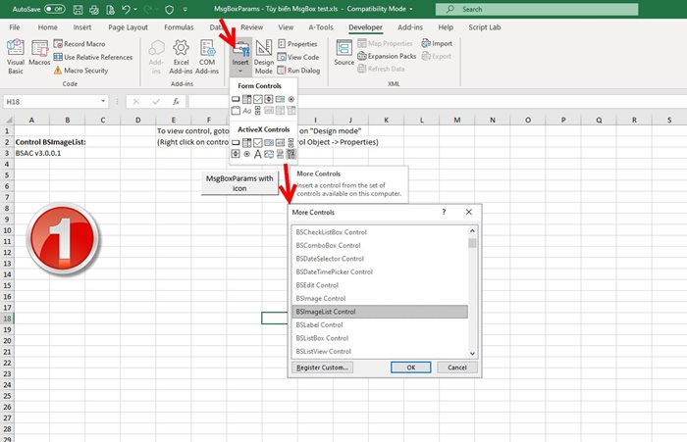Open the Visual Basic editor
The height and width of the screenshot is (442, 687).
point(16,57)
